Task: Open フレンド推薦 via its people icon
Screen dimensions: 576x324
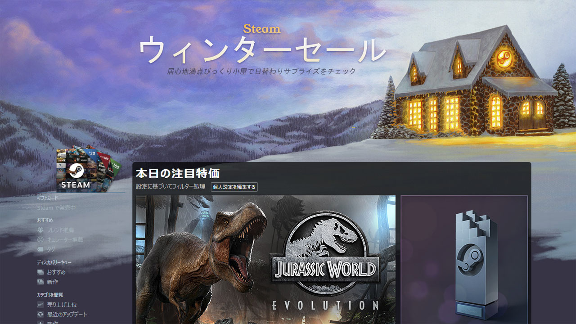Action: coord(40,230)
